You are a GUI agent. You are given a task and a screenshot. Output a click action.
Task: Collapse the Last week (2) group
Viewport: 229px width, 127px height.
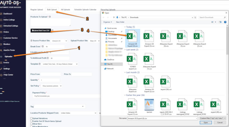coord(125,50)
